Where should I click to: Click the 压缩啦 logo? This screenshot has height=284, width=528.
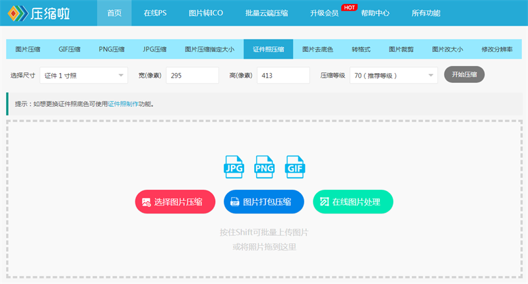pyautogui.click(x=39, y=13)
